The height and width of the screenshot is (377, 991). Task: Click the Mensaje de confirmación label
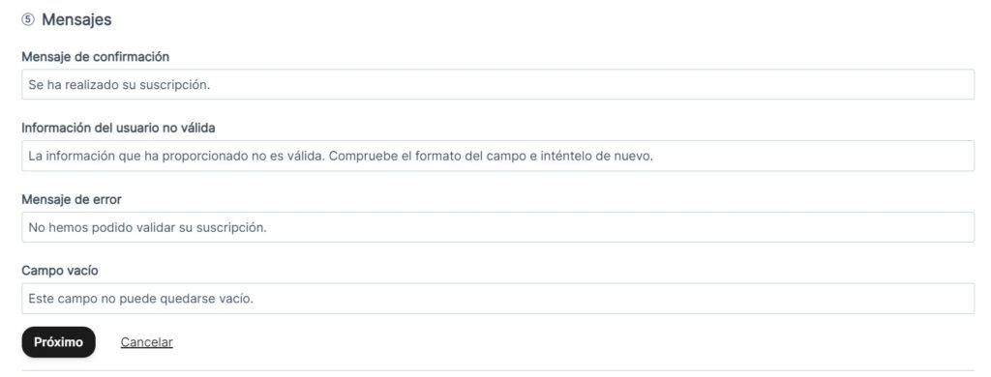pyautogui.click(x=96, y=57)
